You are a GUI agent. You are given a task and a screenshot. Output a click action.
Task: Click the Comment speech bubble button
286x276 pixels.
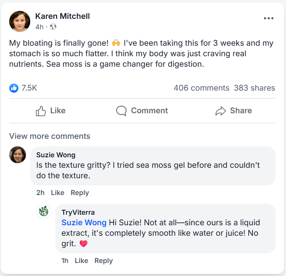(x=142, y=111)
